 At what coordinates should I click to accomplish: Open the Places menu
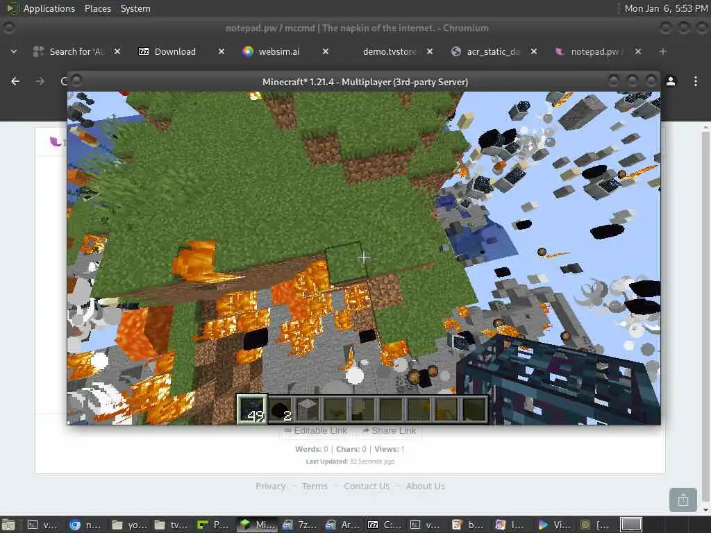coord(97,8)
